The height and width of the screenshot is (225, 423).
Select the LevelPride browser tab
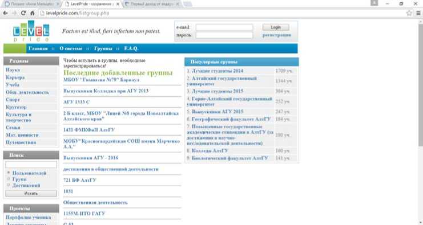pos(92,4)
